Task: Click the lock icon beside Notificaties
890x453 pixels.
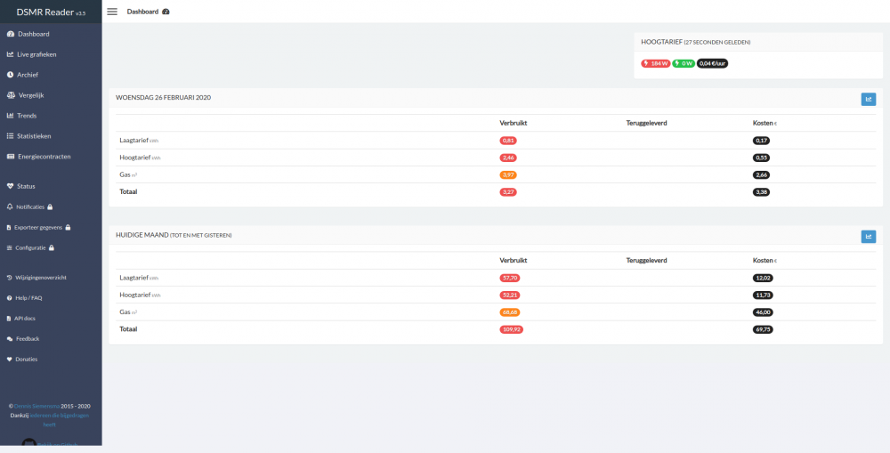Action: tap(50, 207)
